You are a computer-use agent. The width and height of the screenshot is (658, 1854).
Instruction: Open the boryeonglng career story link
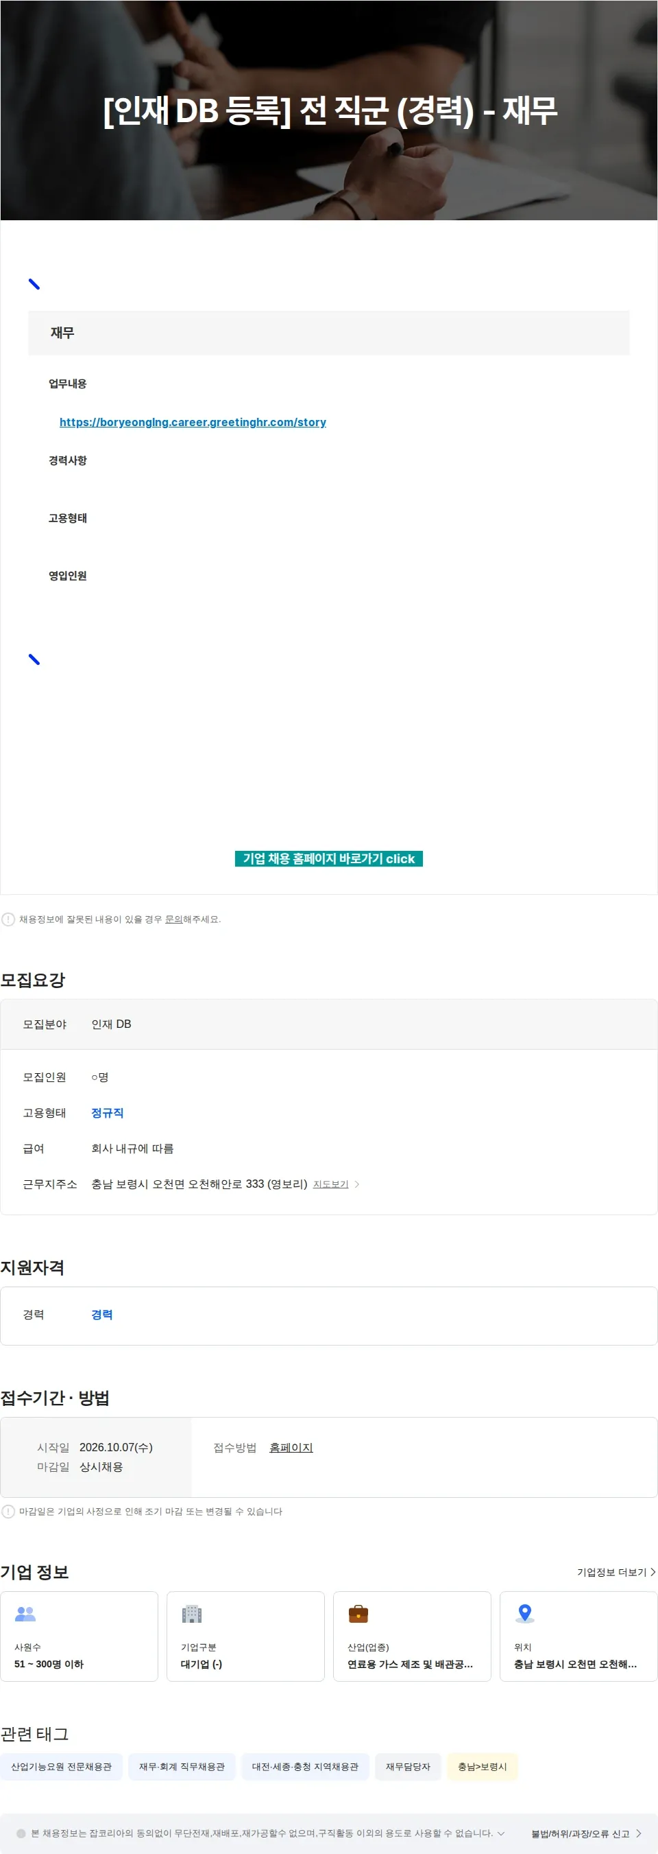[x=193, y=423]
